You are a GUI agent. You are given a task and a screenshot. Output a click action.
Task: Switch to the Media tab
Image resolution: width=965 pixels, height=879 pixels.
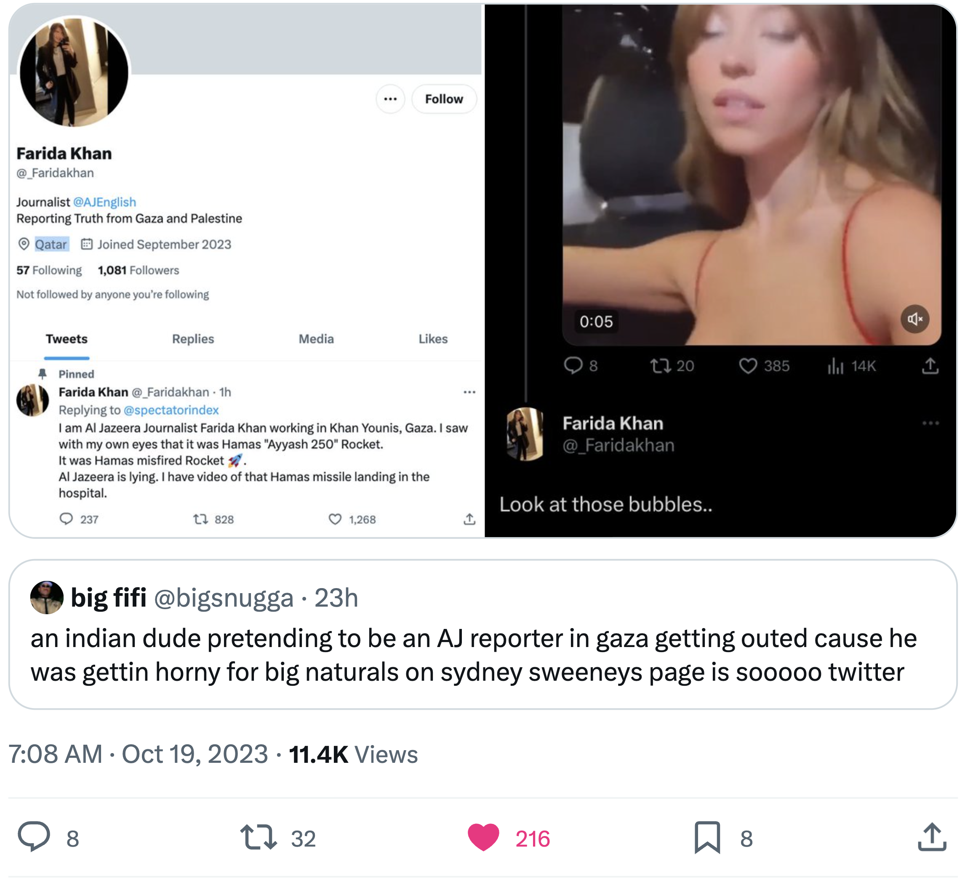(316, 339)
